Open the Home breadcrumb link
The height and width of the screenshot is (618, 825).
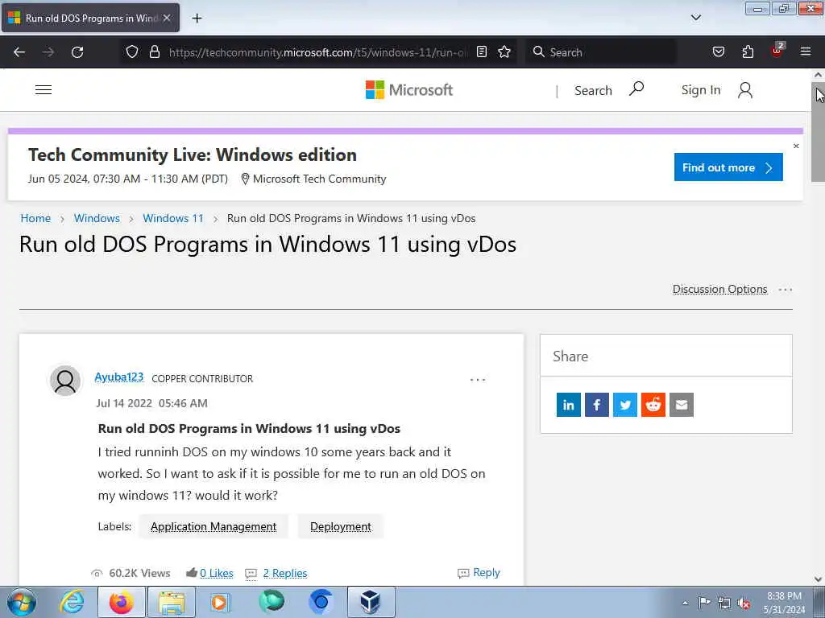(35, 218)
